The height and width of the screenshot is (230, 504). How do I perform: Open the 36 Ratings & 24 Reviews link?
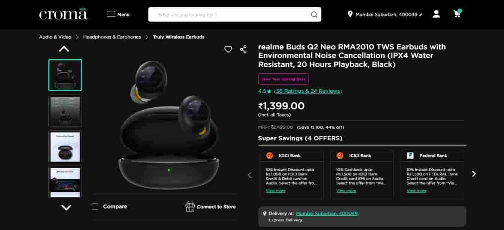307,91
